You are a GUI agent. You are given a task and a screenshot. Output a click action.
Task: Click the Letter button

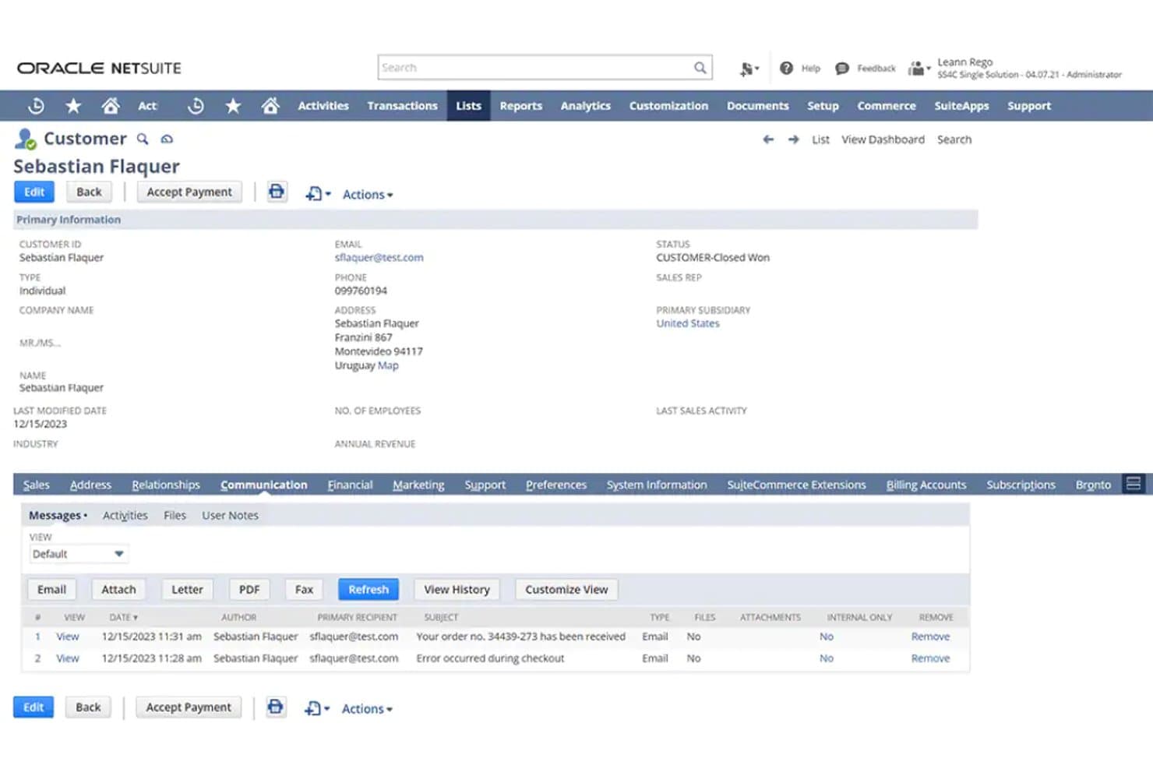coord(187,590)
